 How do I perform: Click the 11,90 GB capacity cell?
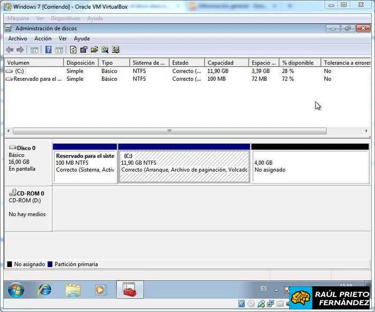(218, 71)
